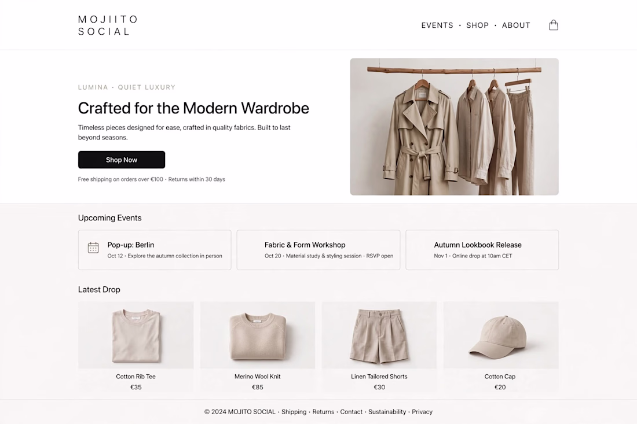This screenshot has height=424, width=637.
Task: Open the Contact footer link
Action: (x=351, y=412)
